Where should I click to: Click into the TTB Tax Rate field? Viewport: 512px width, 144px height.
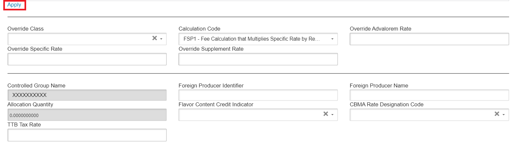87,135
